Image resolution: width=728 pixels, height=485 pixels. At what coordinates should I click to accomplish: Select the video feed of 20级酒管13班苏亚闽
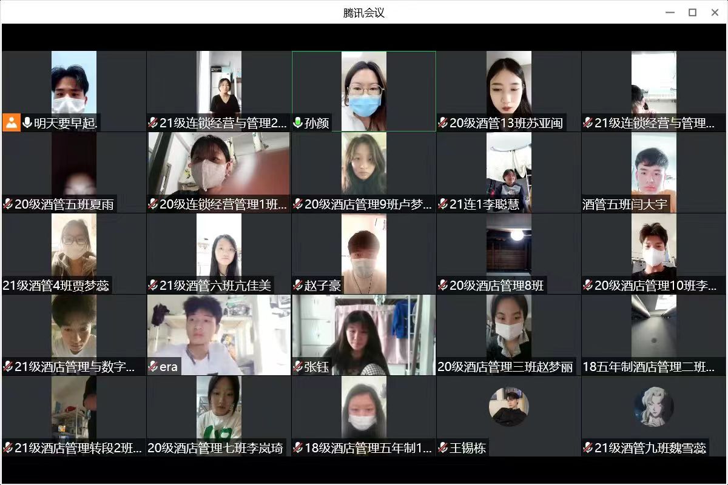[x=509, y=91]
